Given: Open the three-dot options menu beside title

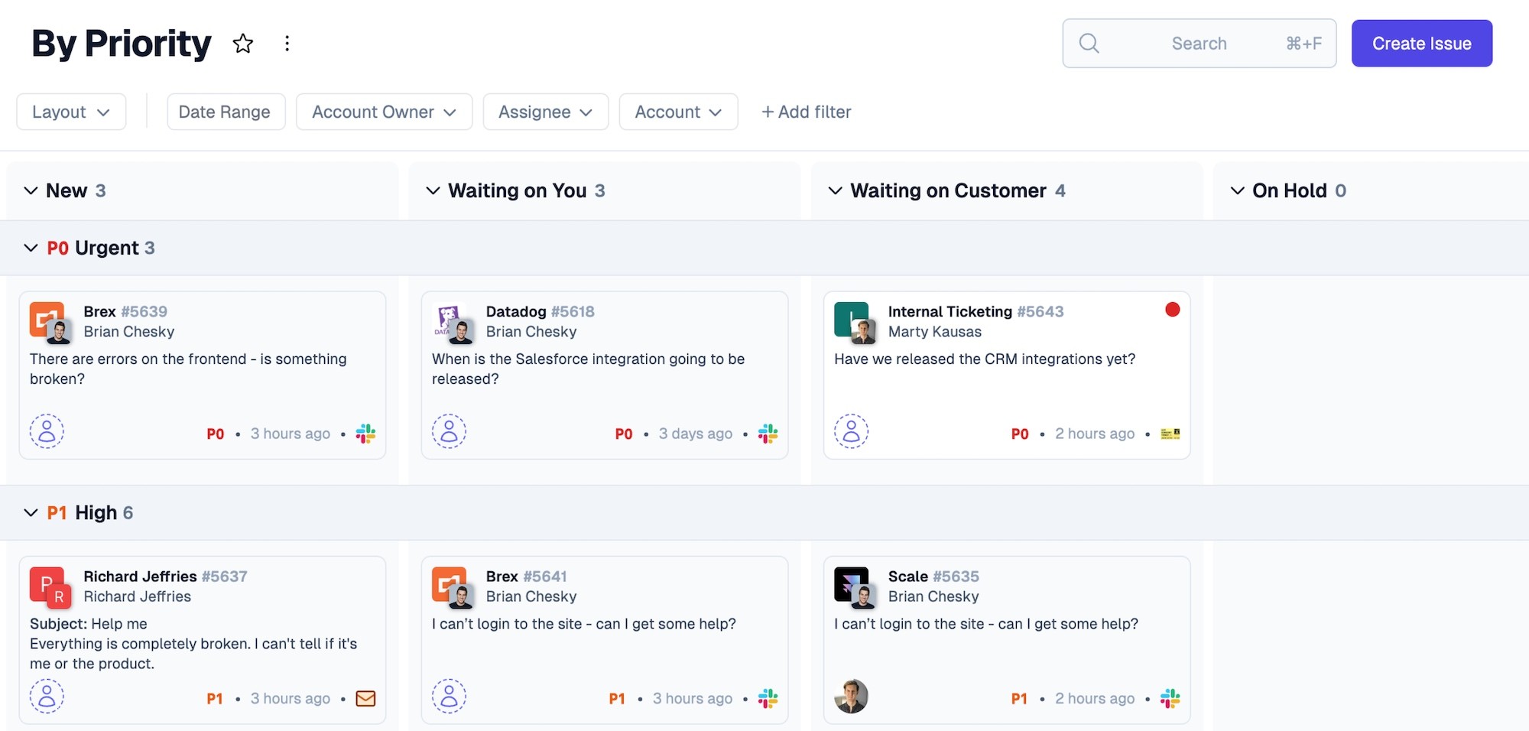Looking at the screenshot, I should point(287,44).
